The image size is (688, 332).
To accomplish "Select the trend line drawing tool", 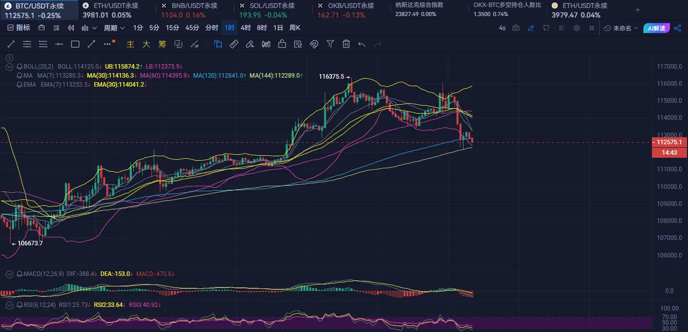I will click(x=11, y=44).
